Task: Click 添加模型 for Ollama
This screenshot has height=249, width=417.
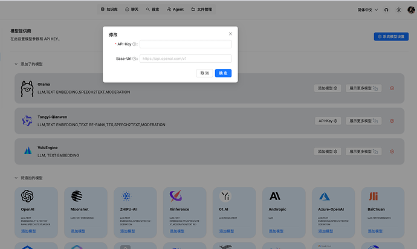Action: tap(328, 88)
